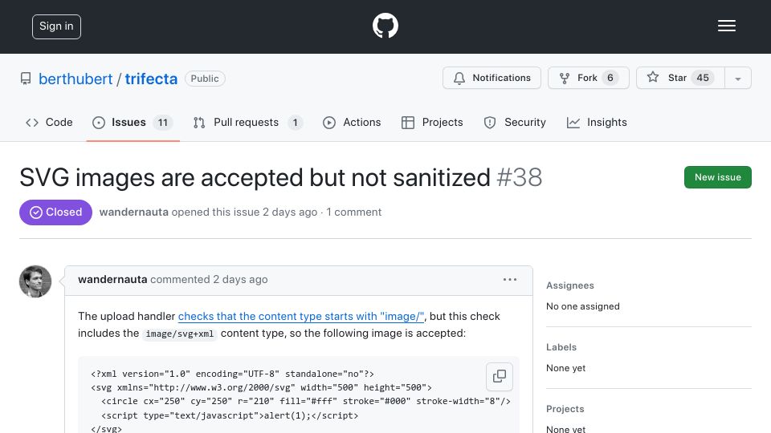Screen dimensions: 771x433
Task: Click the Closed status badge
Action: (55, 212)
